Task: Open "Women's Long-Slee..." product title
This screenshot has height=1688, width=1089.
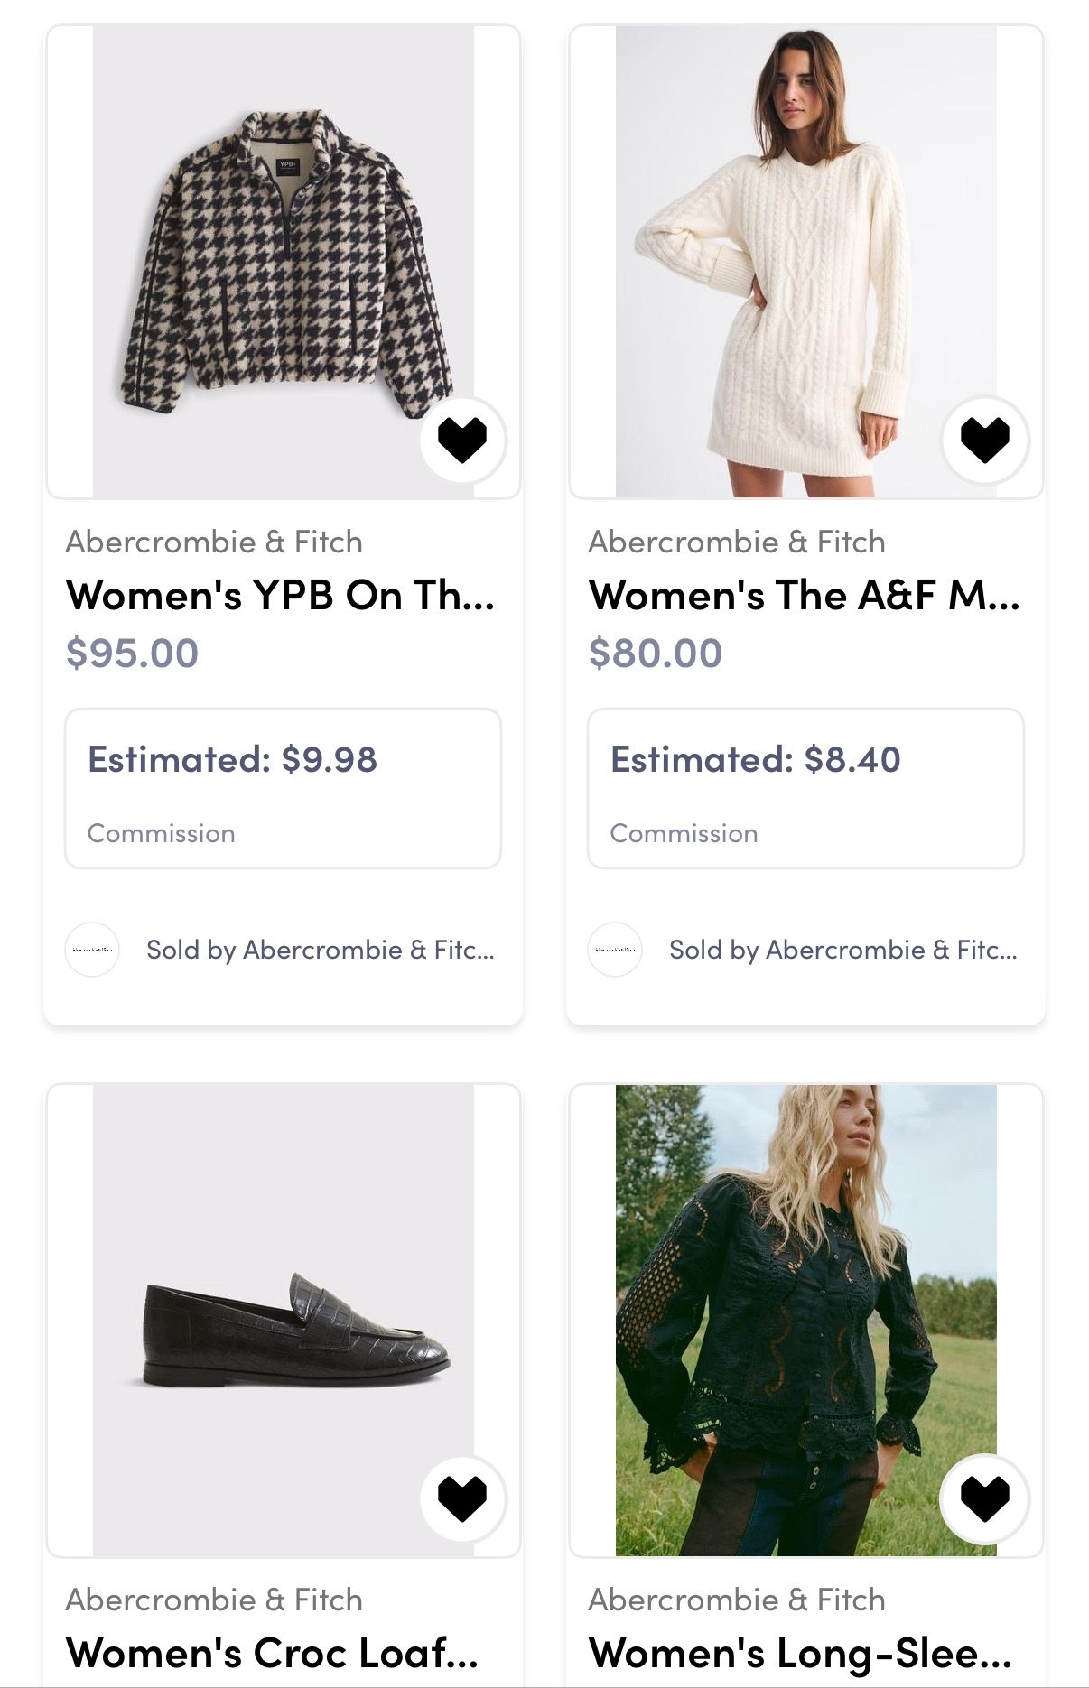Action: pyautogui.click(x=800, y=1654)
